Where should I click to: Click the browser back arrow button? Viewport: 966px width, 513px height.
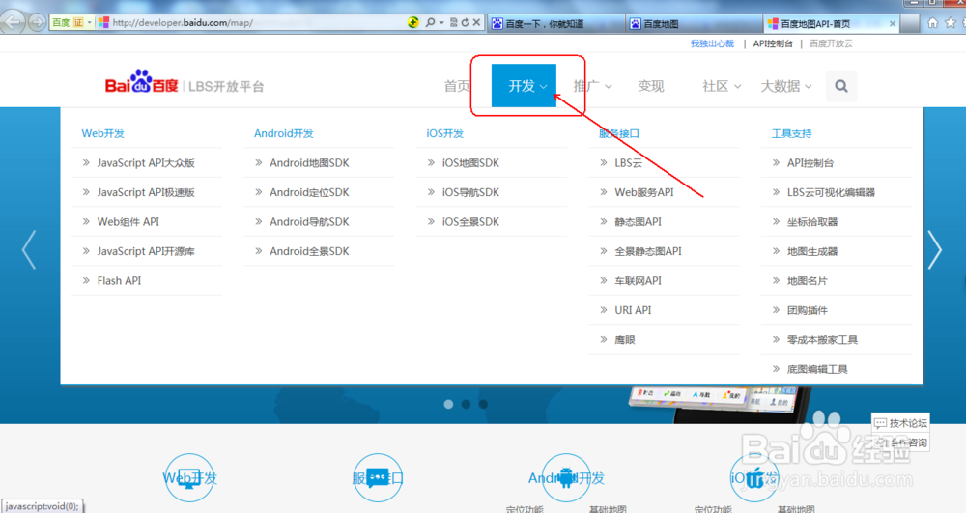(x=13, y=23)
